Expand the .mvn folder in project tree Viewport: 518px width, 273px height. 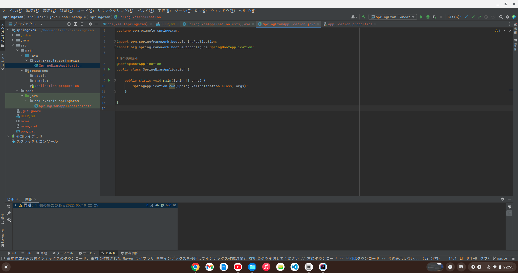coord(13,40)
